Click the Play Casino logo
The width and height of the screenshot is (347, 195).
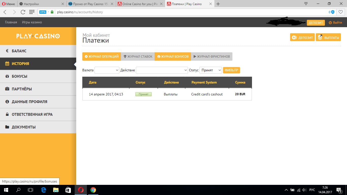(38, 36)
